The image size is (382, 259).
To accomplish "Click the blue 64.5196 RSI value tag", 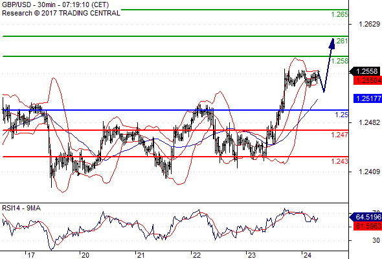I will pyautogui.click(x=366, y=217).
